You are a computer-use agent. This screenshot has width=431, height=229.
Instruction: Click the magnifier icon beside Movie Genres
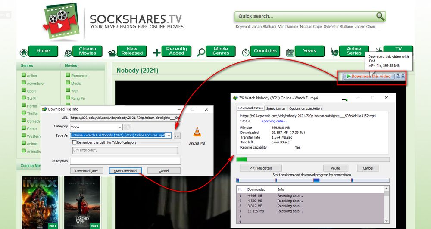(x=201, y=52)
